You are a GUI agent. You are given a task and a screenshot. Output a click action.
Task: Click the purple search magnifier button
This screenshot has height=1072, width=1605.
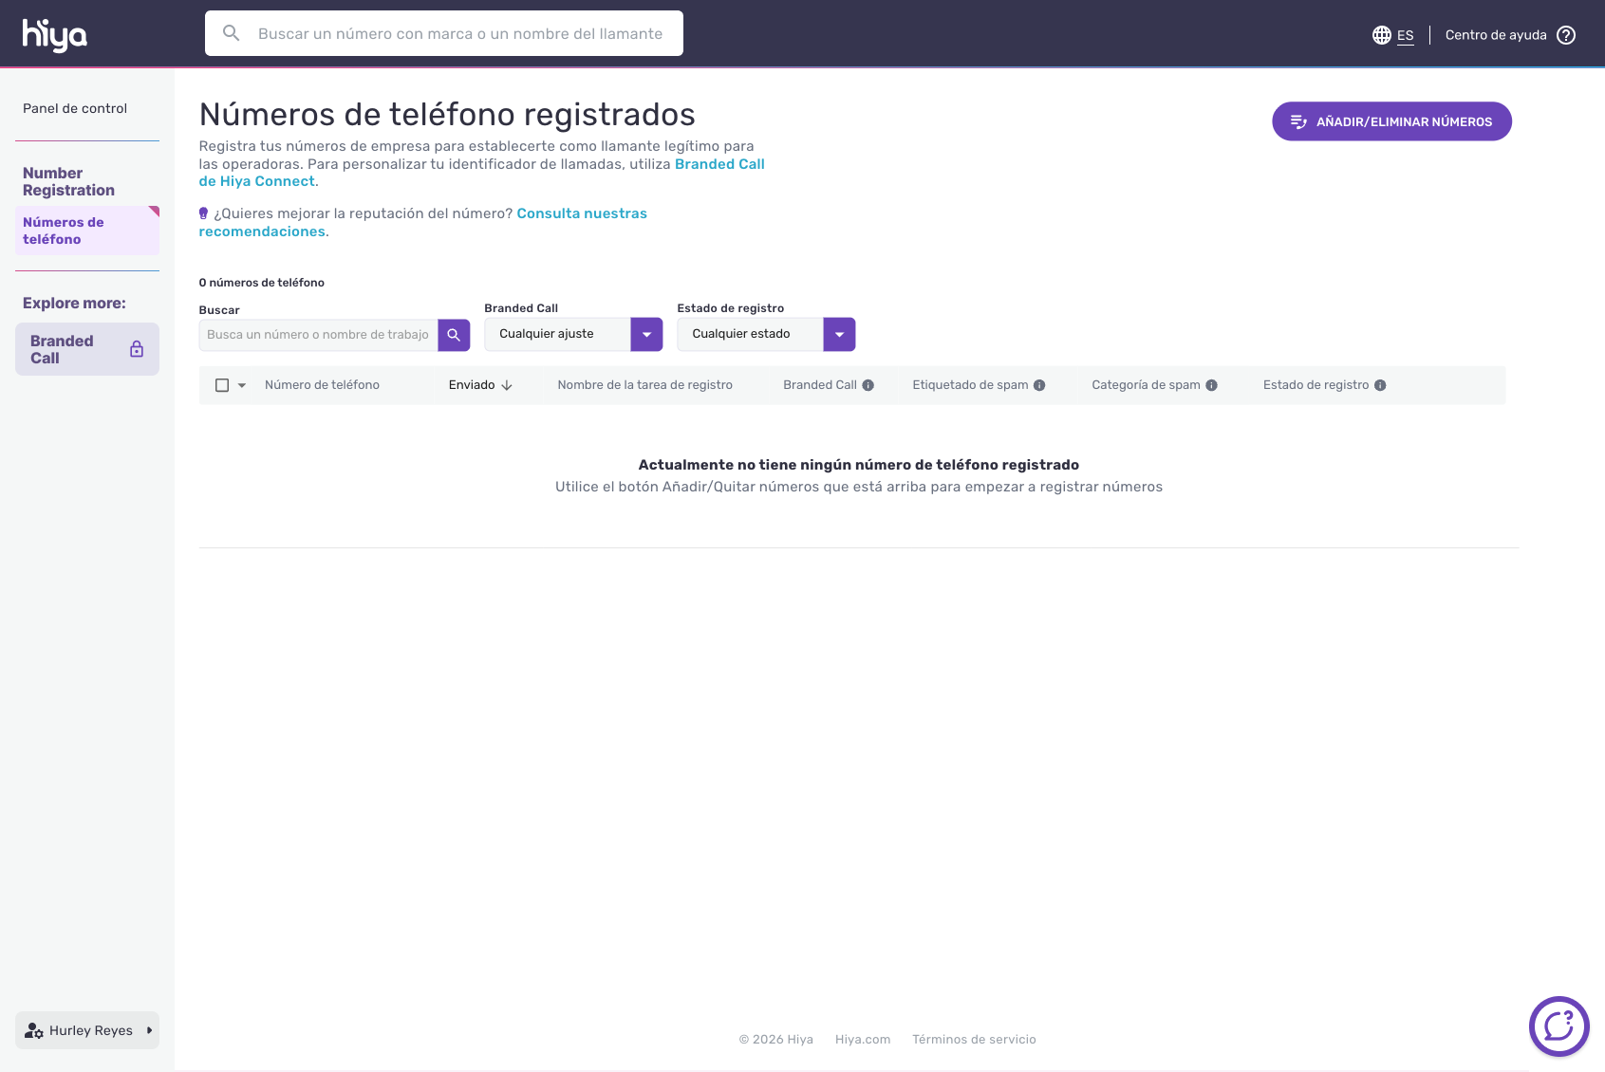pyautogui.click(x=454, y=335)
